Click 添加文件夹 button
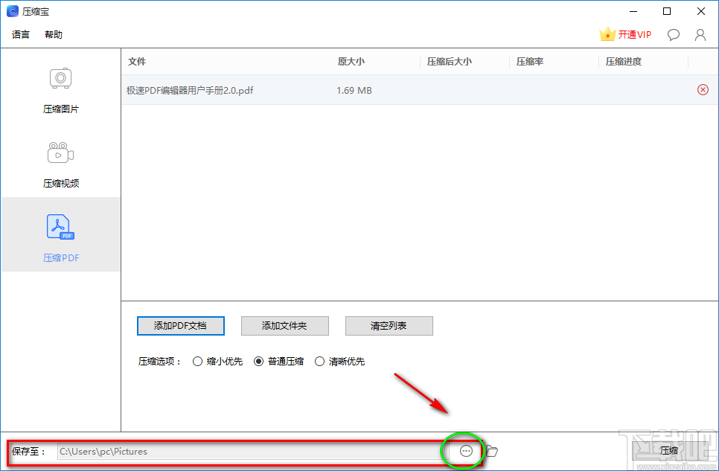 click(285, 326)
